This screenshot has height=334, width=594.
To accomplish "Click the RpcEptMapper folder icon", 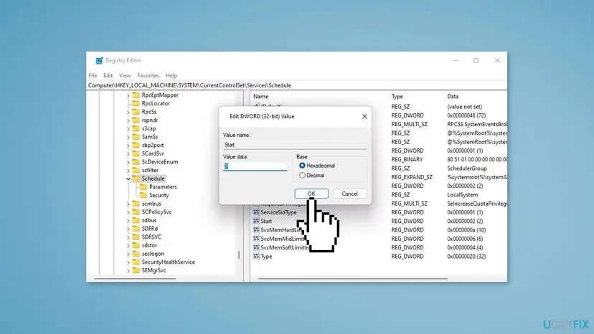I will click(136, 95).
